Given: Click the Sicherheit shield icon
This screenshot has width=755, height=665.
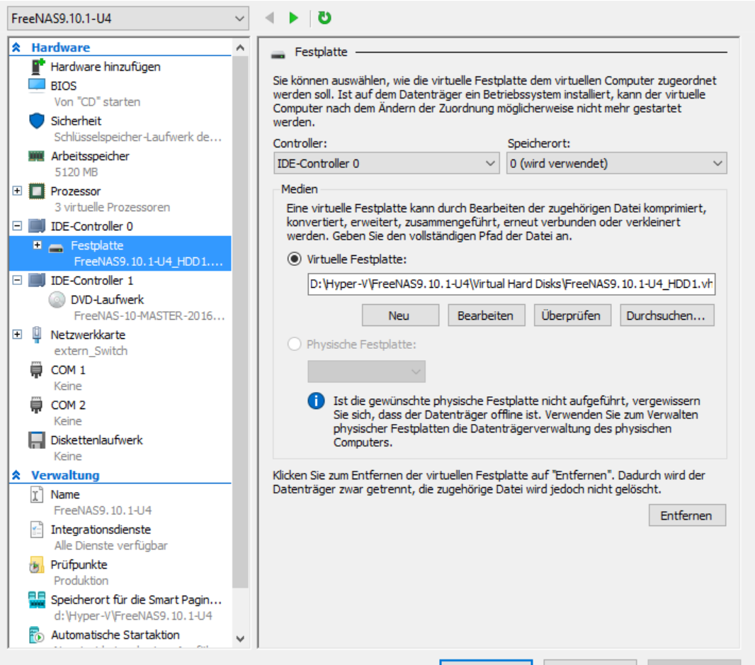Looking at the screenshot, I should [x=37, y=121].
